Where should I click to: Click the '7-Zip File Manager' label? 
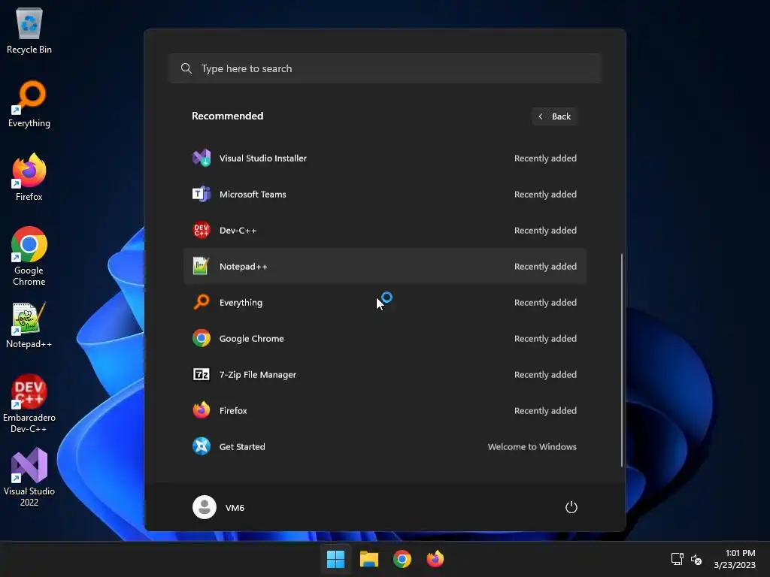257,375
